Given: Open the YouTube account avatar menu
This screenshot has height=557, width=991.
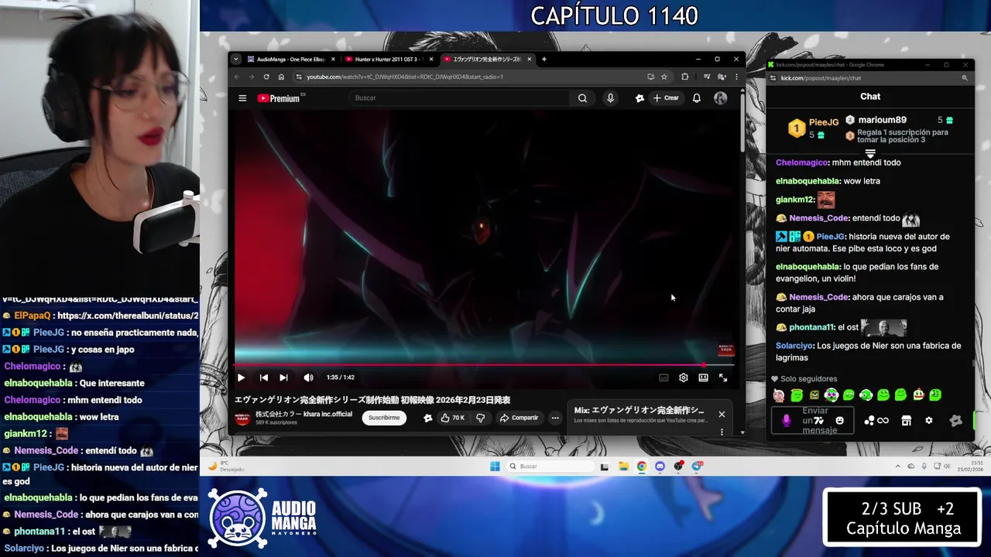Looking at the screenshot, I should click(x=720, y=98).
